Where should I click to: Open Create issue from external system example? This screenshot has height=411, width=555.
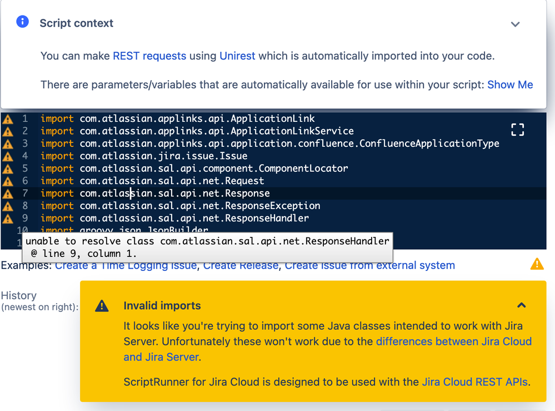[x=369, y=265]
